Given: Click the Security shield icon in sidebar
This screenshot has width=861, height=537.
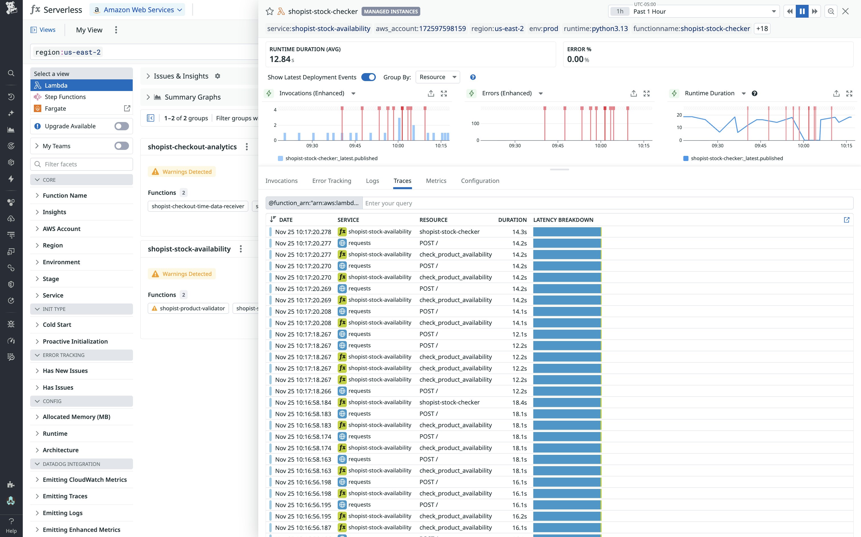Looking at the screenshot, I should pos(11,284).
